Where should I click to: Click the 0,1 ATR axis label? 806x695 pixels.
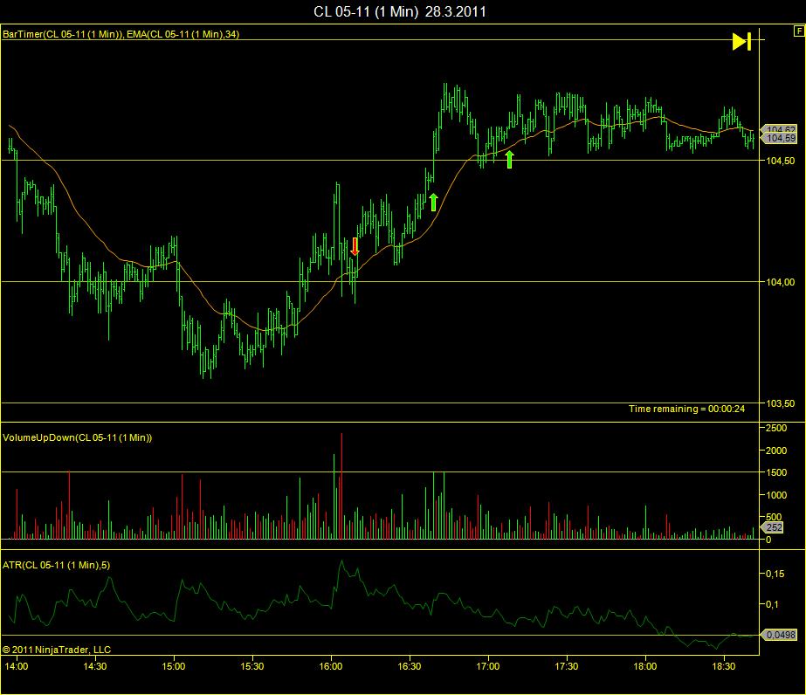click(x=773, y=604)
